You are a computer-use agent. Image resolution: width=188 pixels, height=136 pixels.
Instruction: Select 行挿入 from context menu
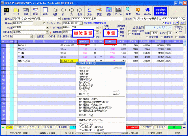click(101, 74)
